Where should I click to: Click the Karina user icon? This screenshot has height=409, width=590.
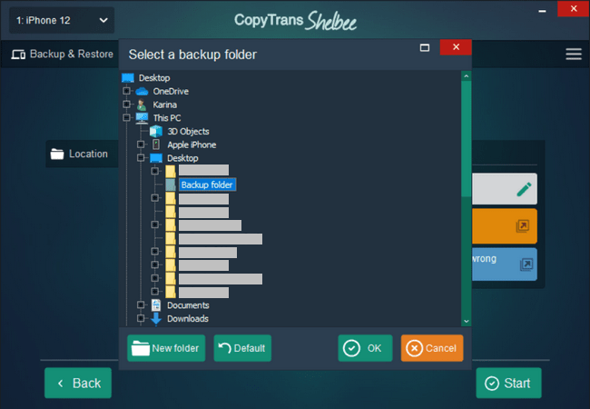142,105
